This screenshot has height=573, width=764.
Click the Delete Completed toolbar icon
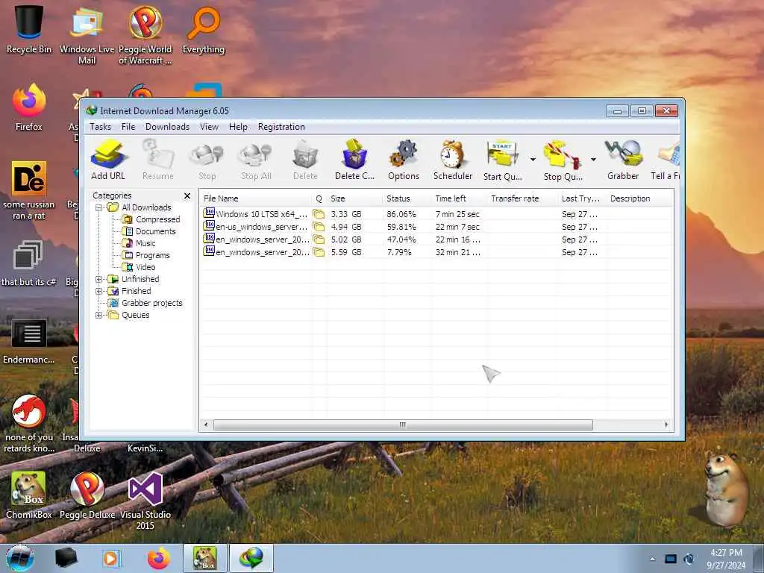coord(354,160)
